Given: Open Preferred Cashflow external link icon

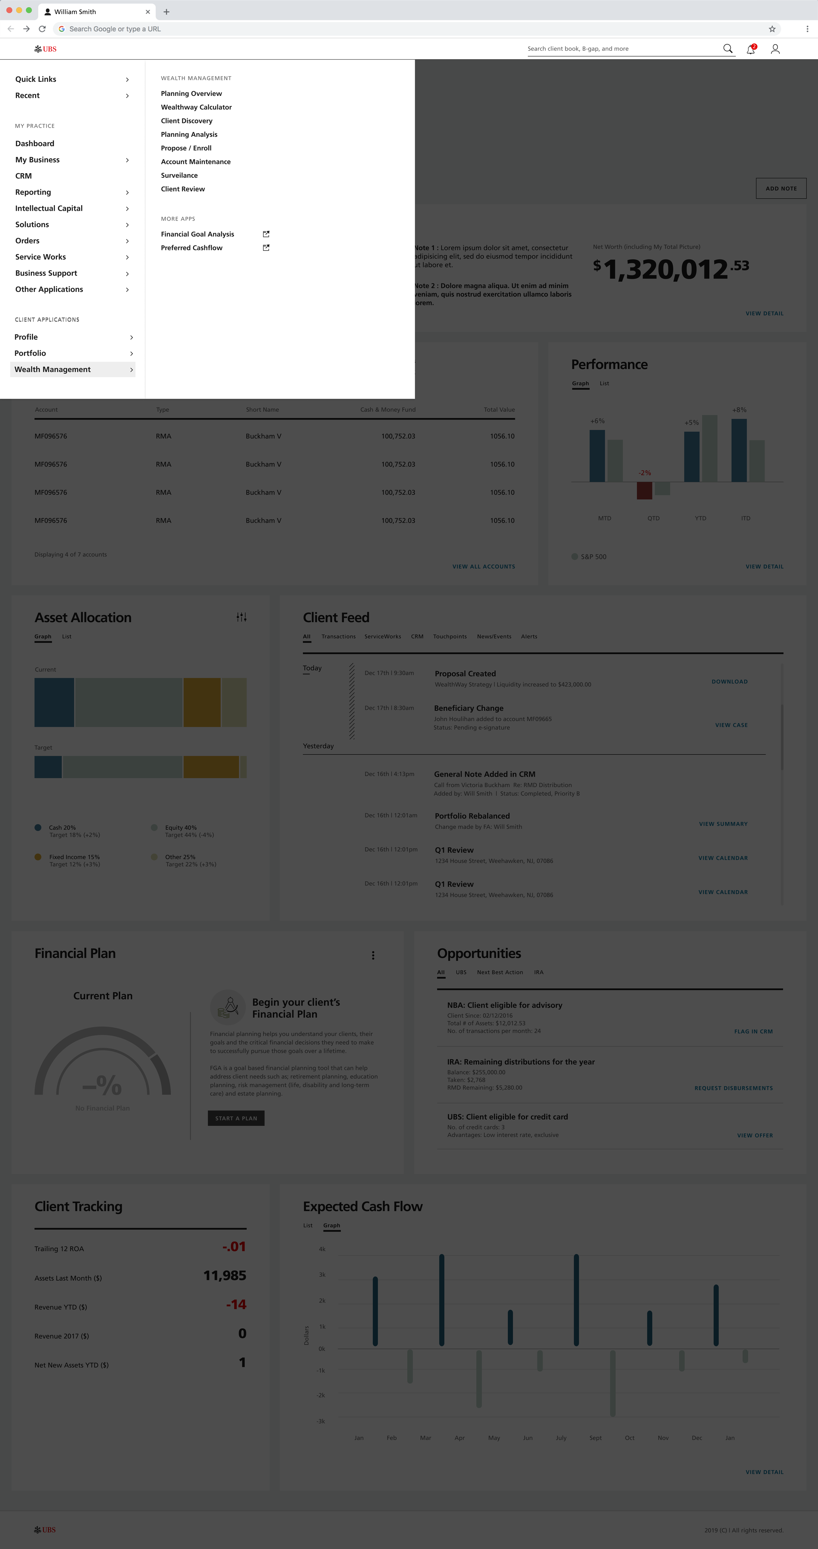Looking at the screenshot, I should tap(266, 247).
